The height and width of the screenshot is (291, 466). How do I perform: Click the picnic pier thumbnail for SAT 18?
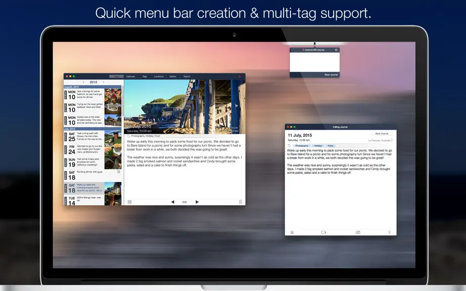tap(113, 188)
